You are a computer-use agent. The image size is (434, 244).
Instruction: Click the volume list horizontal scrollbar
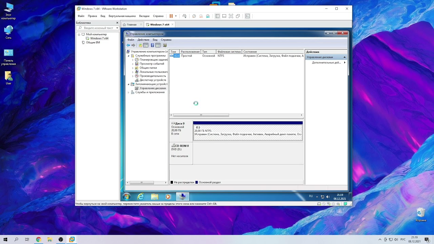[x=201, y=115]
